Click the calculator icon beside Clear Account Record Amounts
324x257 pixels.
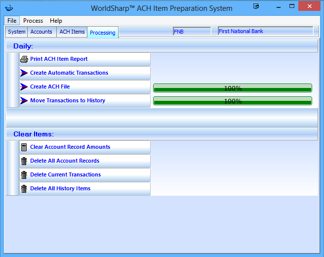pyautogui.click(x=24, y=147)
